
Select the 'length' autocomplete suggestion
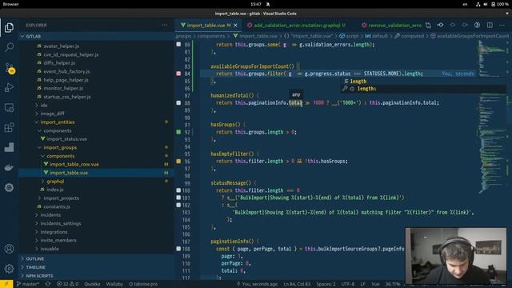click(423, 82)
